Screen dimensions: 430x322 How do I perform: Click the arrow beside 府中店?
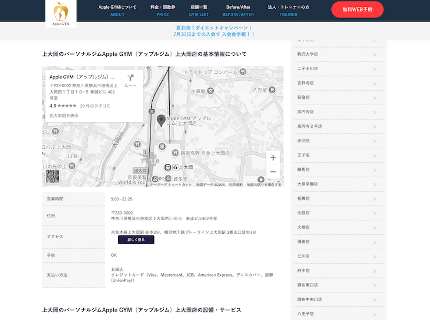click(375, 271)
